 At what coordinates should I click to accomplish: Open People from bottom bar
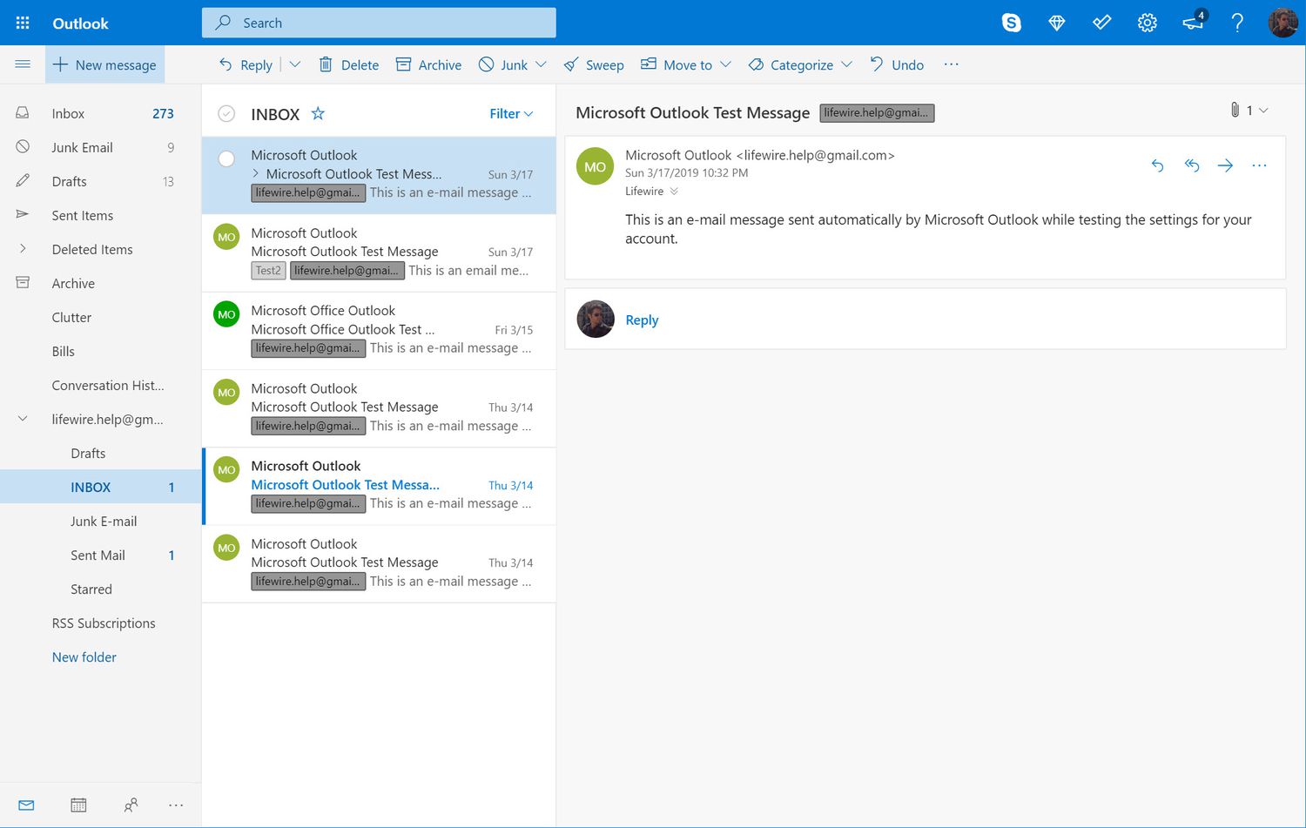point(131,805)
